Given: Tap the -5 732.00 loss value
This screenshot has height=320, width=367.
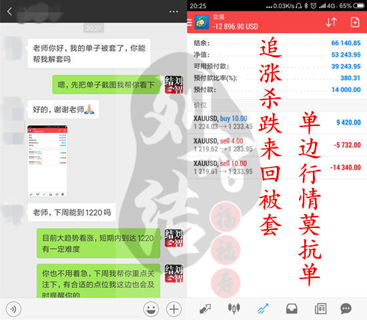Looking at the screenshot, I should point(347,145).
